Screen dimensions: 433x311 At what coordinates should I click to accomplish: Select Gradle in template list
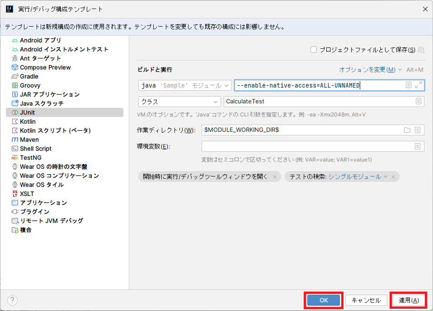[x=65, y=76]
